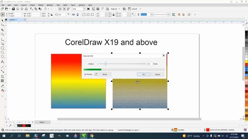
Task: Select the Zoom magnifier tool
Action: (3, 34)
